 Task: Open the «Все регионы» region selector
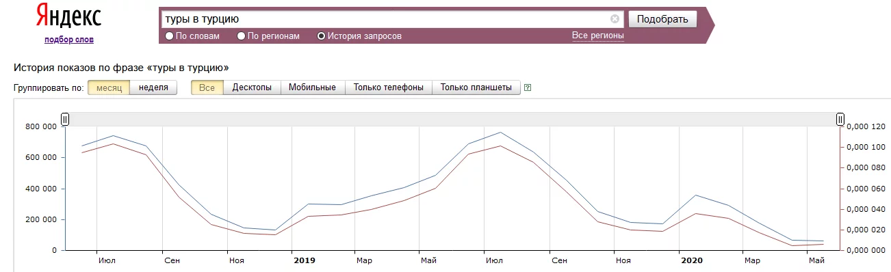point(598,36)
